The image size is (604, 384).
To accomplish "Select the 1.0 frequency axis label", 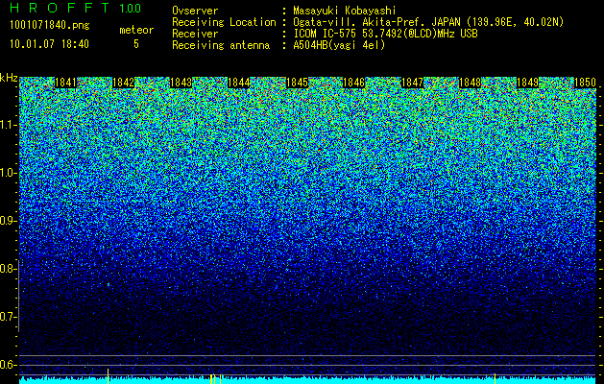I will [x=9, y=174].
